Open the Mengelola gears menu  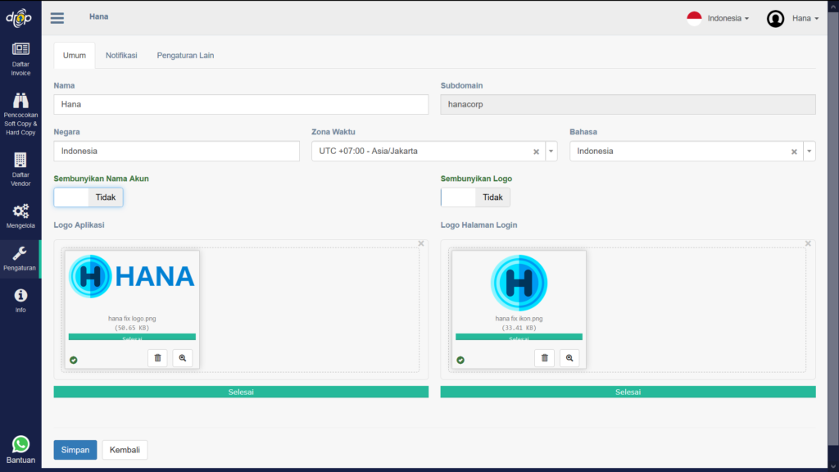[20, 216]
